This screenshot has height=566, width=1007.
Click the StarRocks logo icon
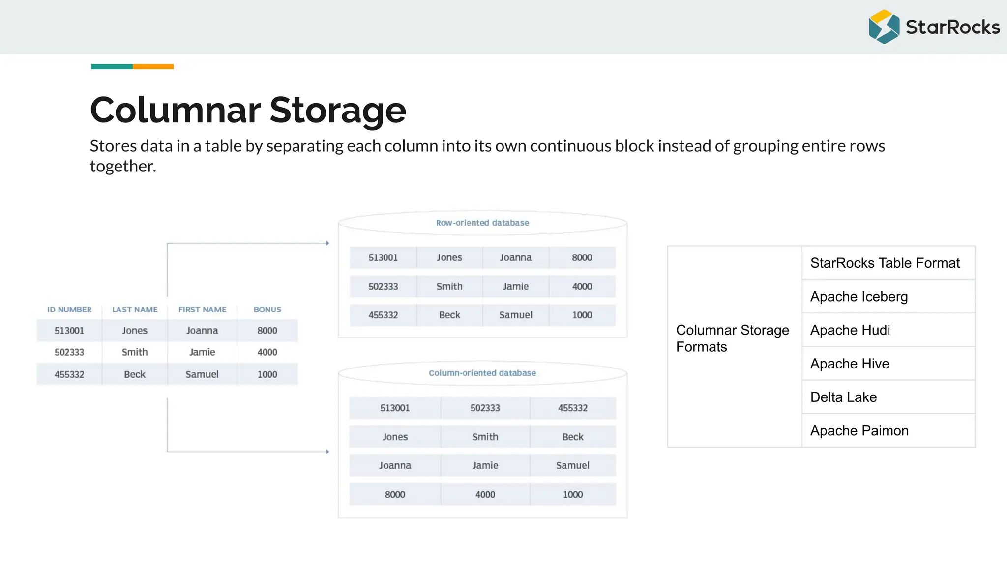pyautogui.click(x=884, y=27)
